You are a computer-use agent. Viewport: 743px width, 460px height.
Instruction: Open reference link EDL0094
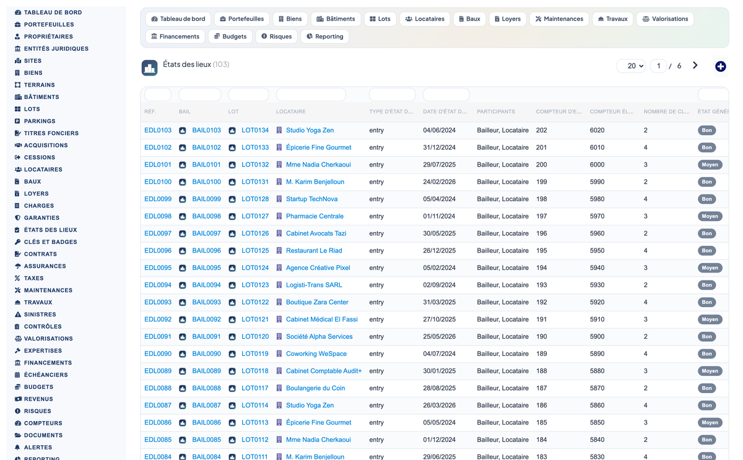click(x=158, y=285)
